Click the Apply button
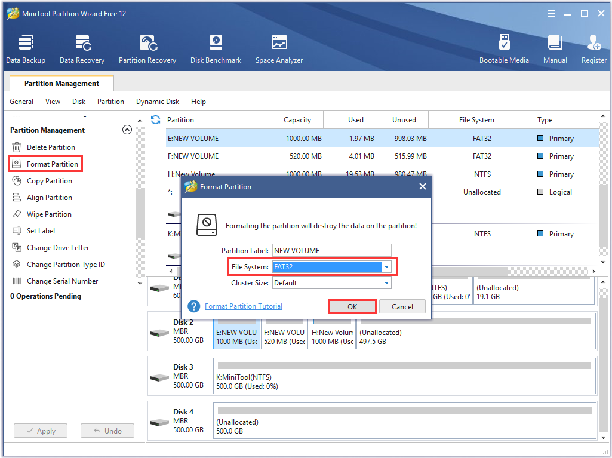Viewport: 612px width, 458px height. point(41,431)
